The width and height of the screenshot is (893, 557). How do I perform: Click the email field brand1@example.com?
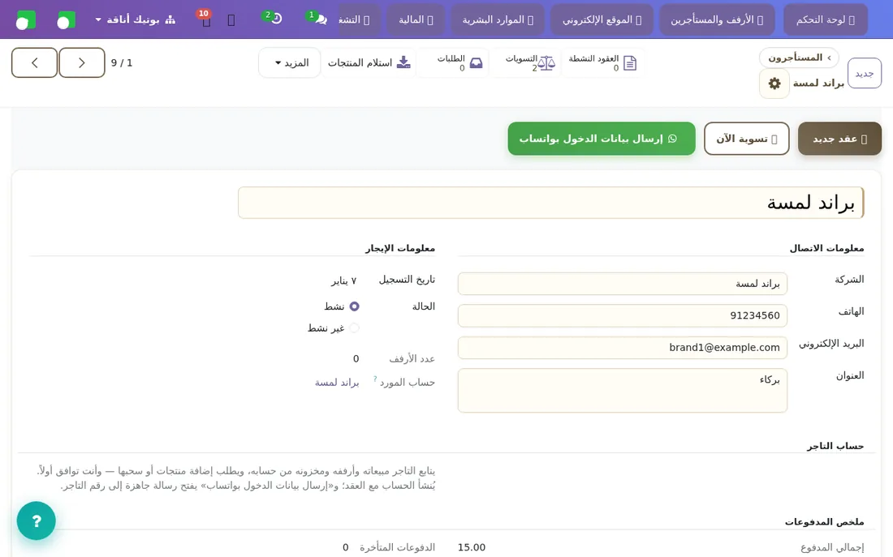click(x=623, y=348)
